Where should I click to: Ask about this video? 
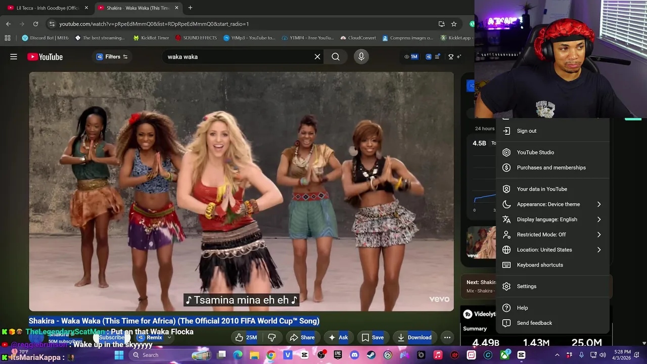338,338
